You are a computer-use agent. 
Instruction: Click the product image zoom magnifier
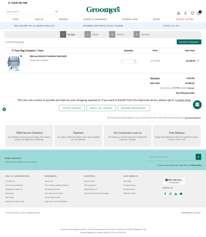pyautogui.click(x=21, y=56)
